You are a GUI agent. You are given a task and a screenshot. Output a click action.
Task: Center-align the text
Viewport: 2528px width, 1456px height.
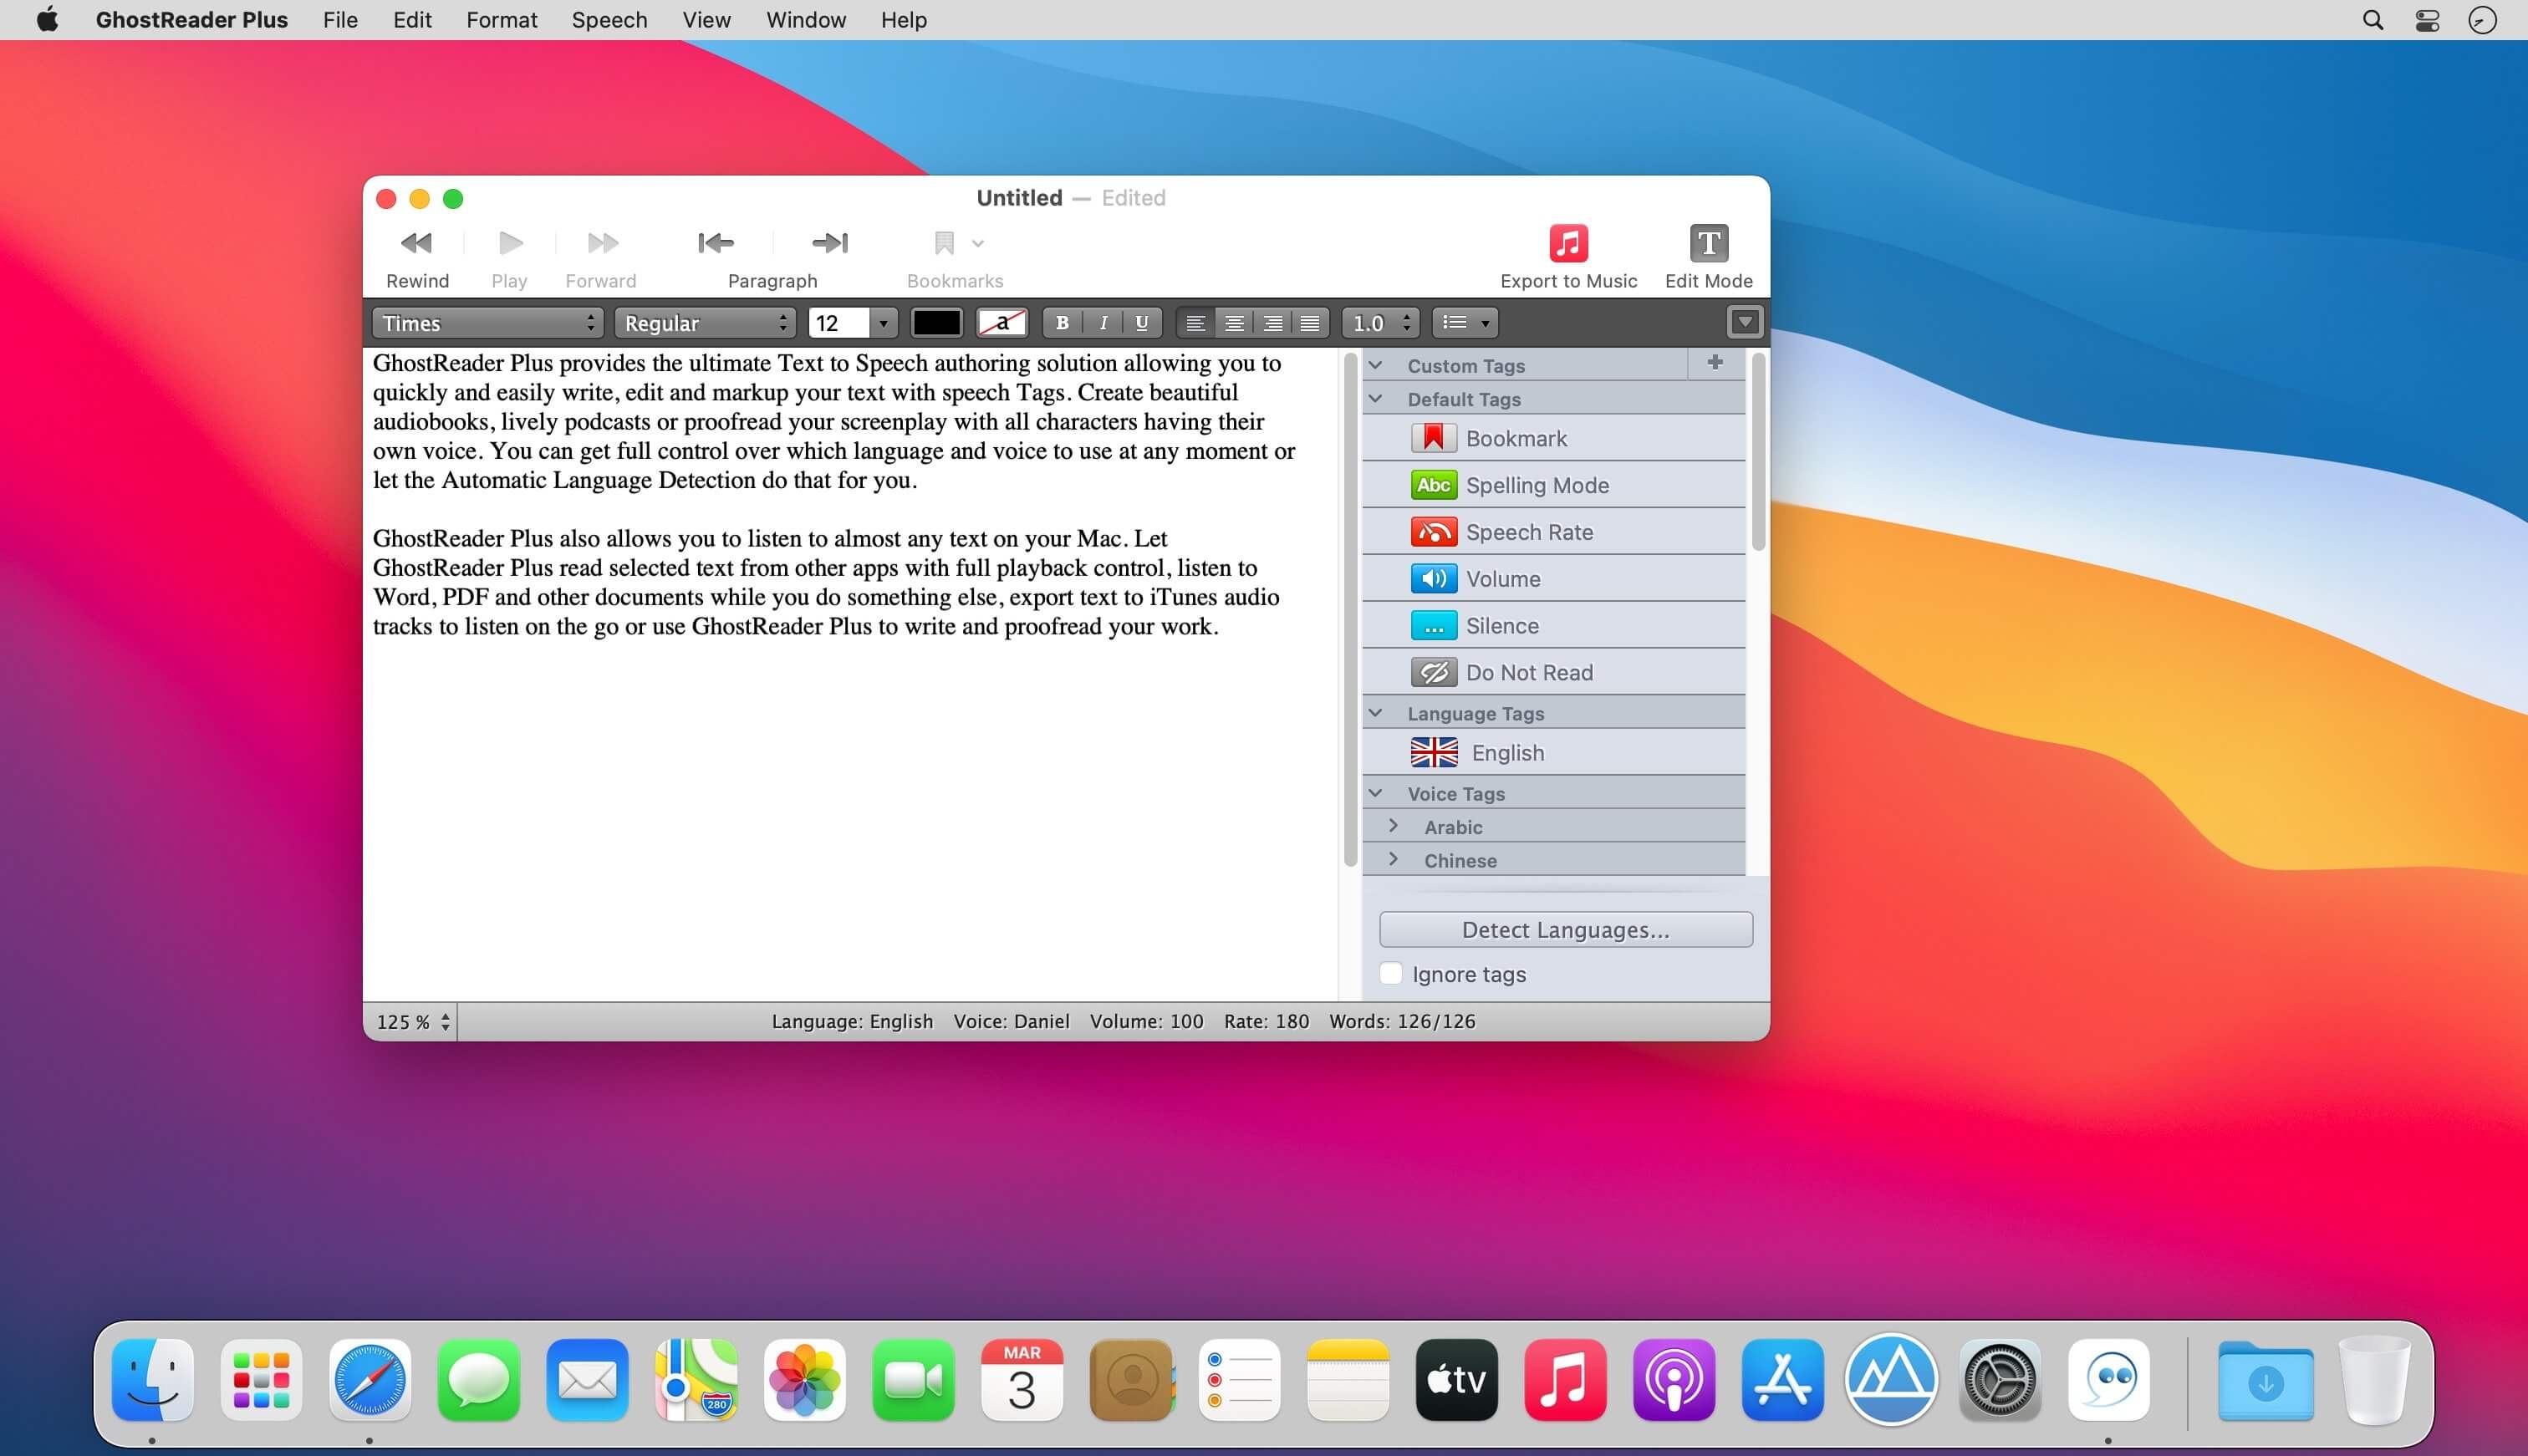click(1234, 323)
